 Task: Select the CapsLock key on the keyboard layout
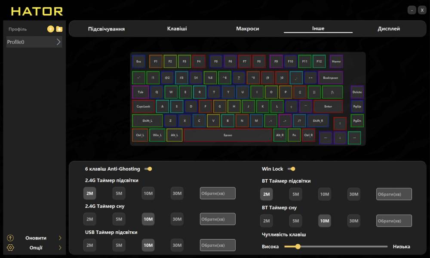tap(144, 106)
